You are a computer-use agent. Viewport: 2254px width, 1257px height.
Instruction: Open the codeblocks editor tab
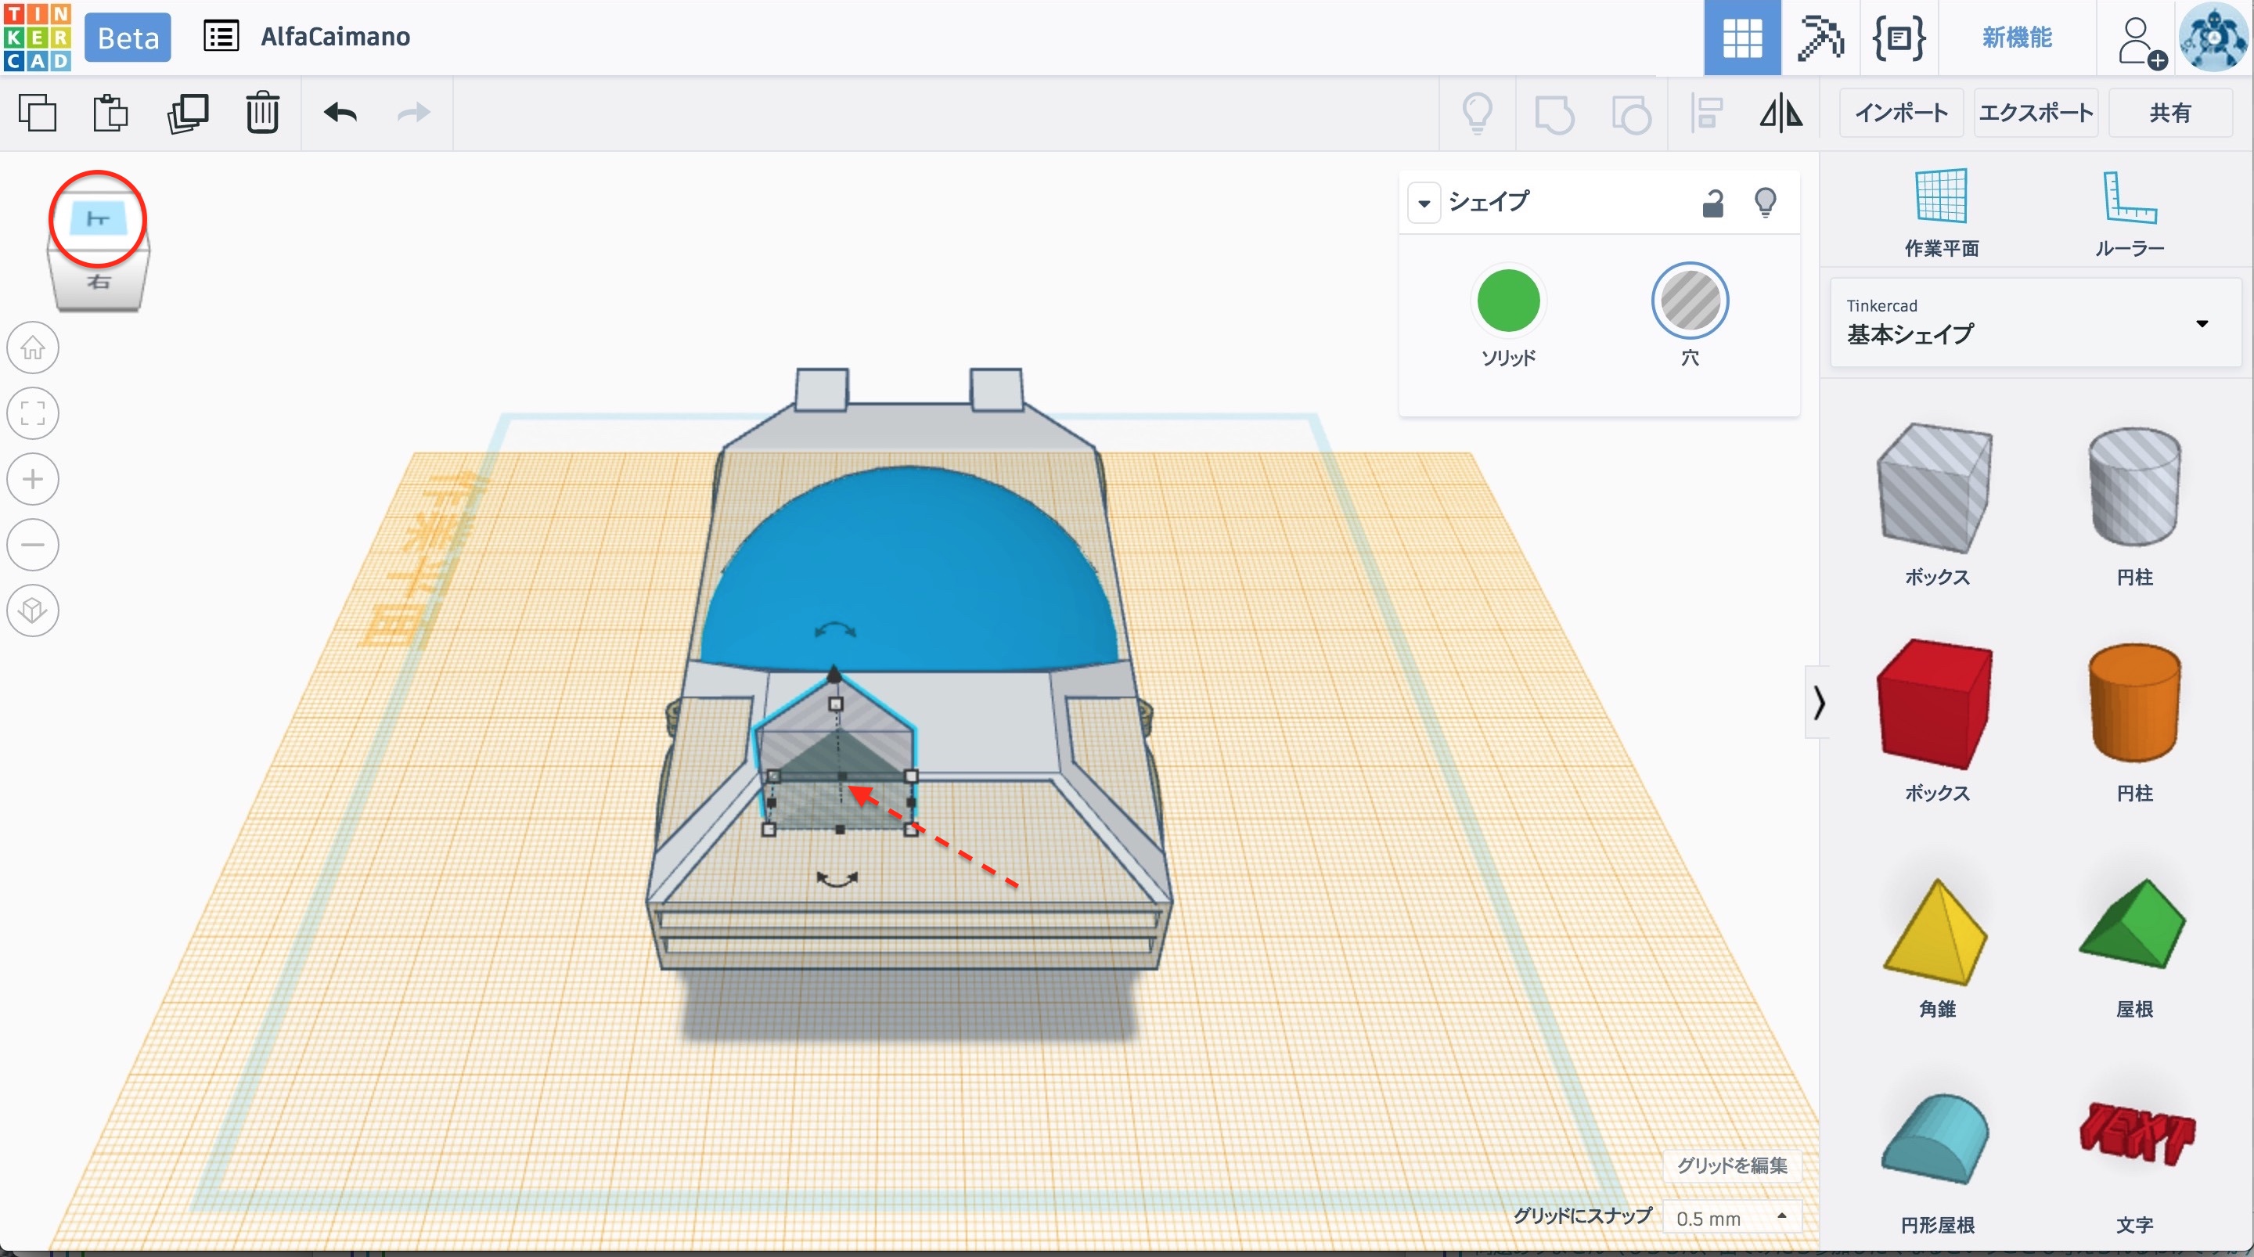1898,38
